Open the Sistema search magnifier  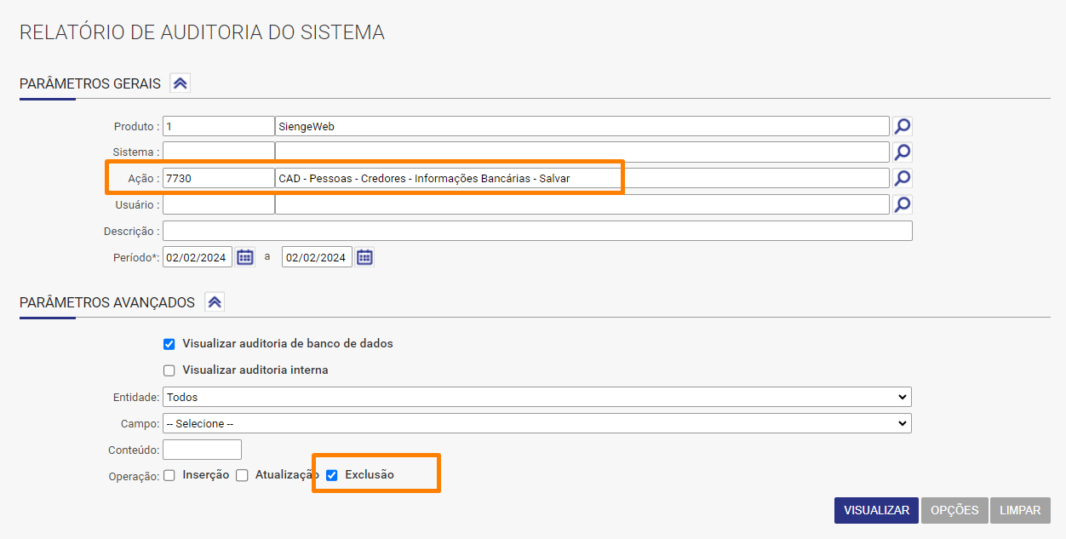(903, 152)
